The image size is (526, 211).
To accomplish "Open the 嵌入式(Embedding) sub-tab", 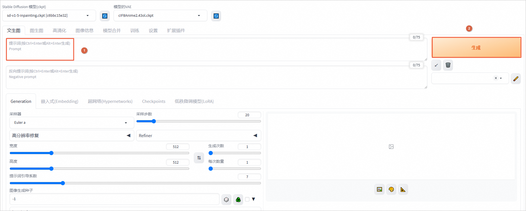I will tap(60, 101).
